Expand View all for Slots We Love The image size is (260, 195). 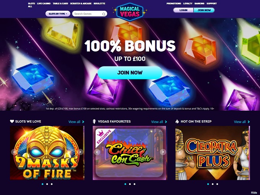tap(76, 122)
